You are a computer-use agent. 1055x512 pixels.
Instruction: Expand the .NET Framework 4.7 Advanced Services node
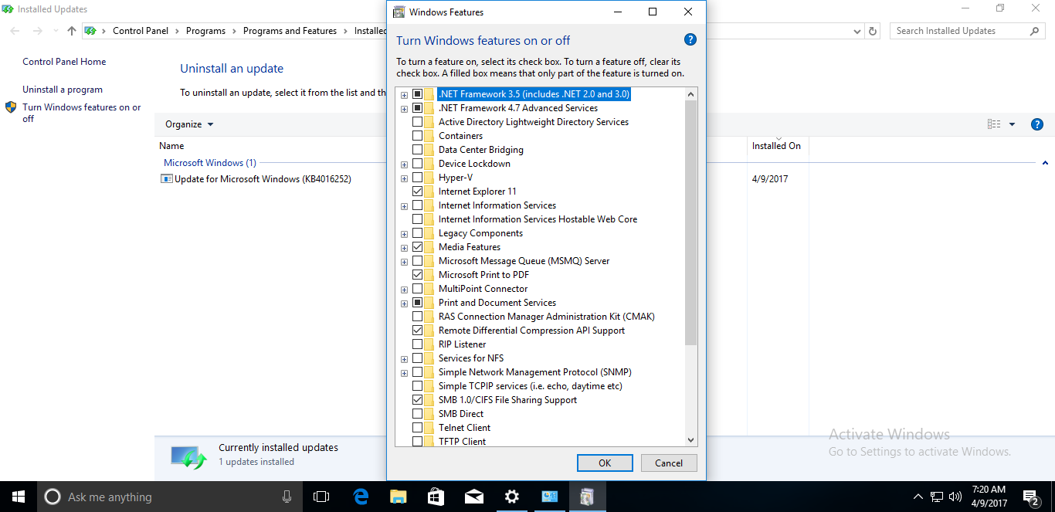click(404, 109)
